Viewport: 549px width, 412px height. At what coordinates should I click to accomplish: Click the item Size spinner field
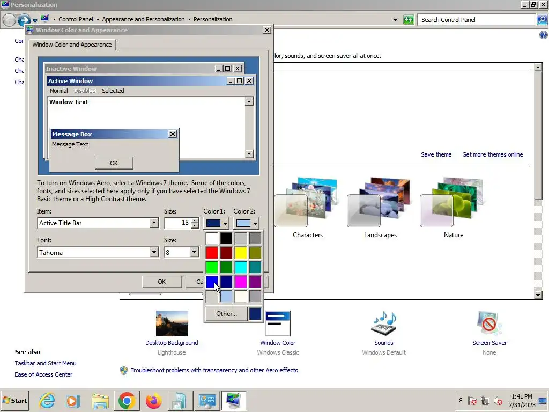177,223
